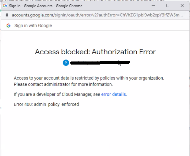Click the blue P account avatar
The height and width of the screenshot is (156, 190).
pos(66,63)
